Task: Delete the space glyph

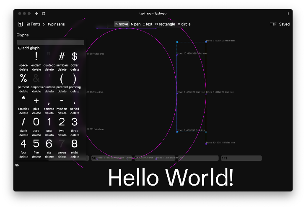Action: [x=23, y=69]
